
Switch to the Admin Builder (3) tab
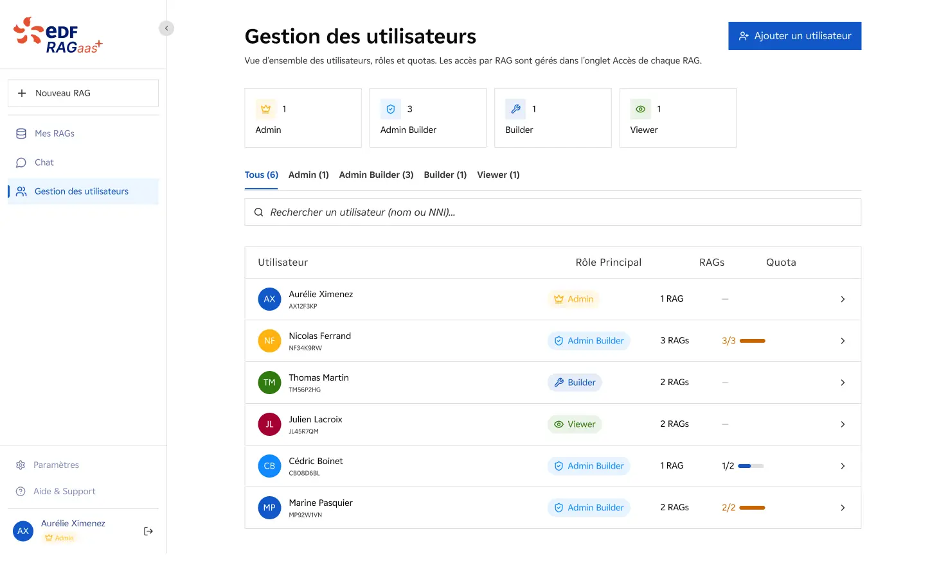click(x=377, y=175)
